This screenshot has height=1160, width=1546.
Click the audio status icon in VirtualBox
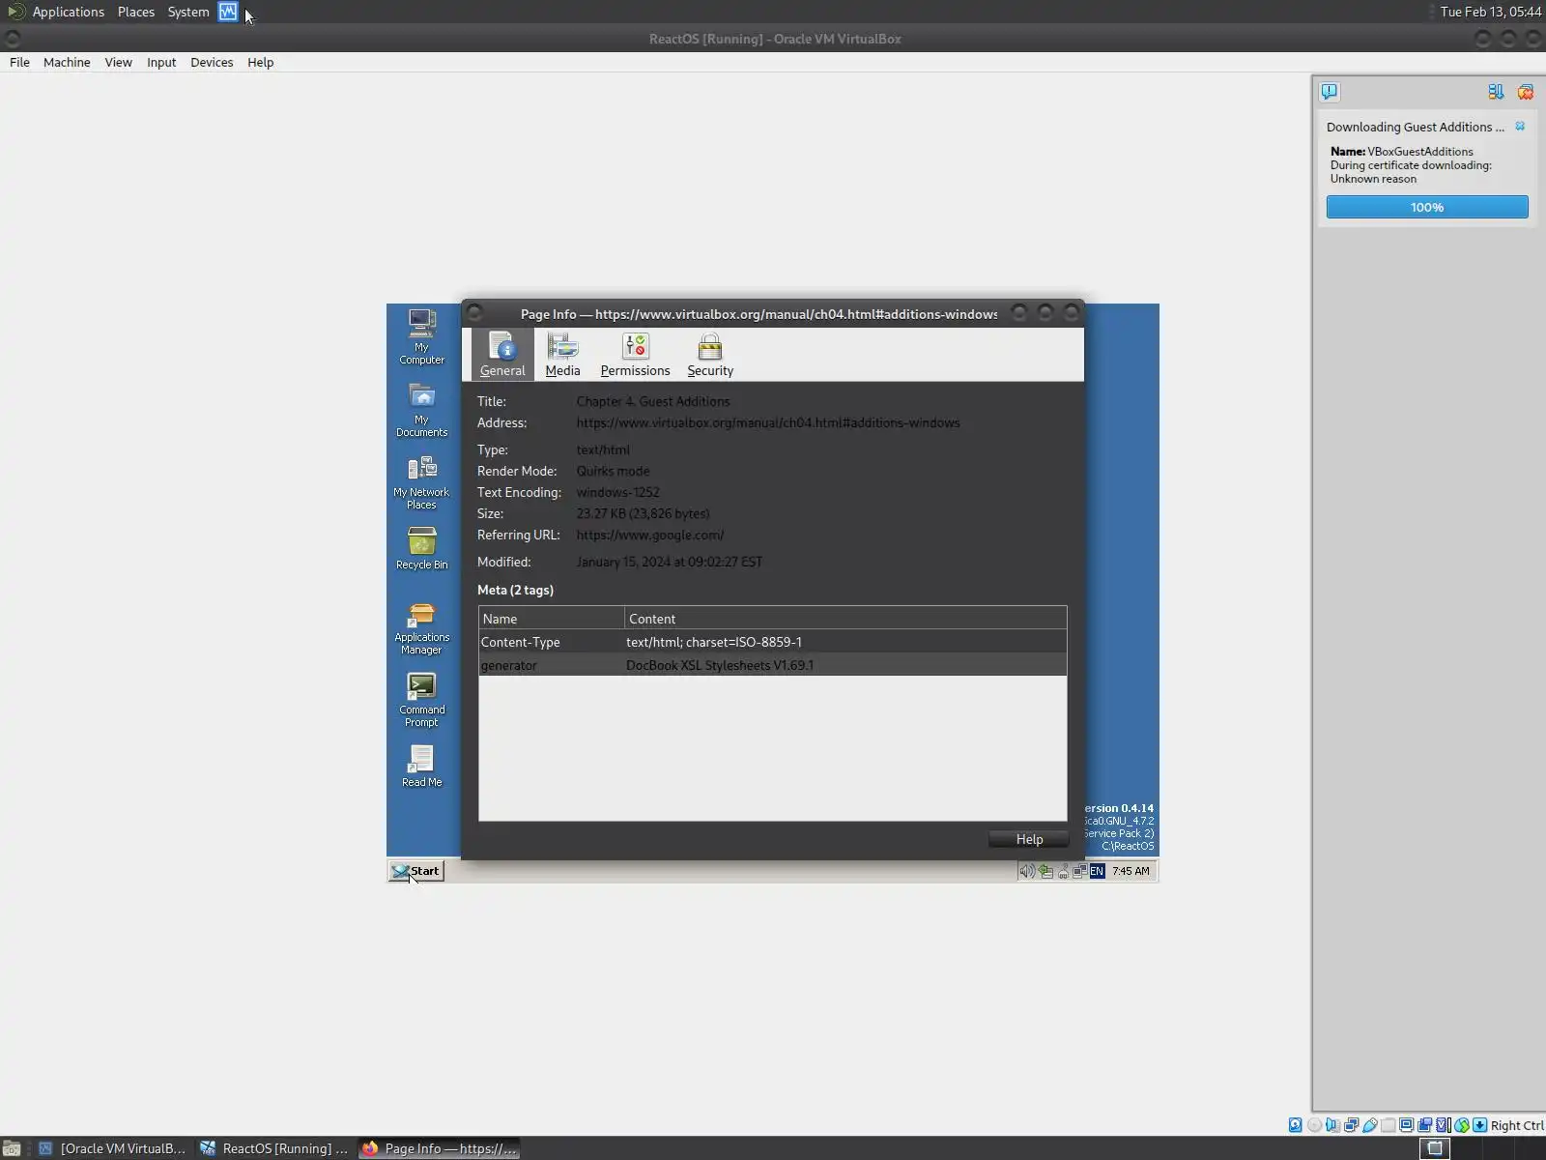[1332, 1125]
